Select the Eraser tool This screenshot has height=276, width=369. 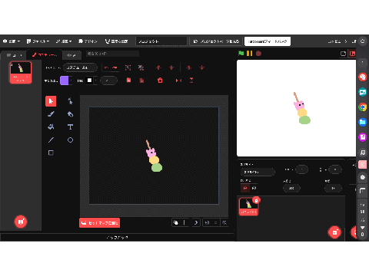pyautogui.click(x=70, y=114)
